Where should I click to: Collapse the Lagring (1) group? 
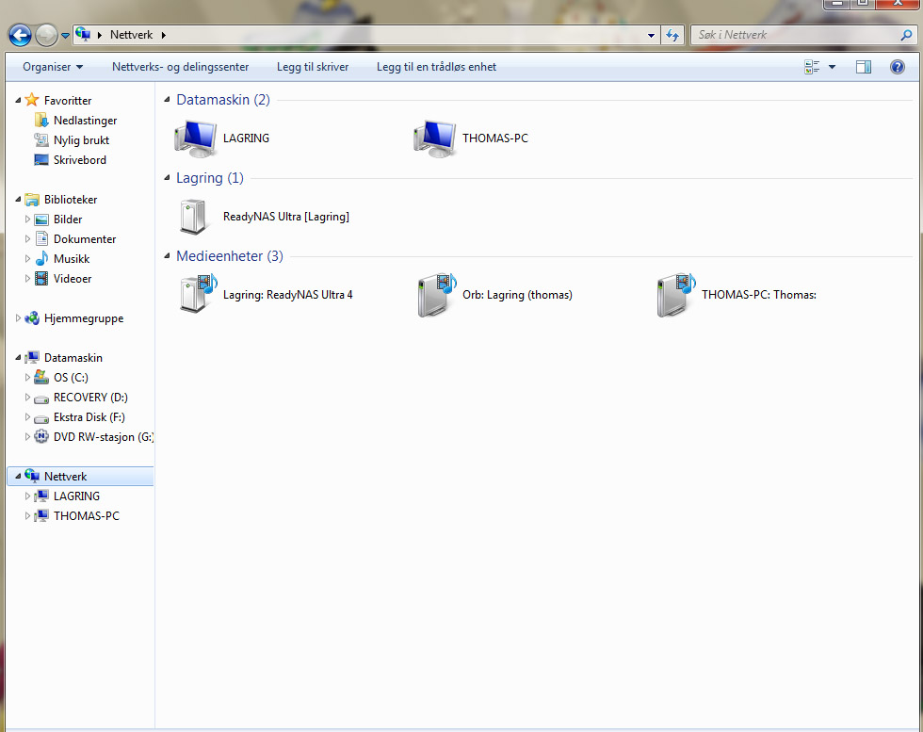[168, 178]
